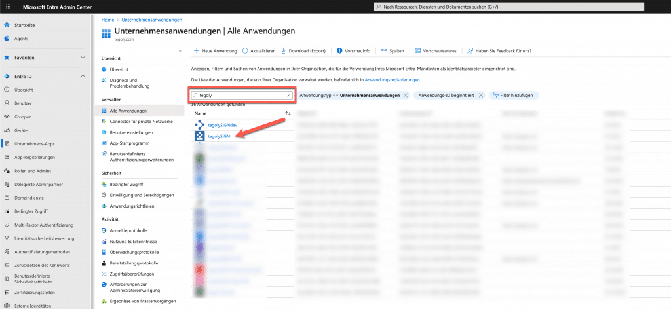Viewport: 671px width, 309px height.
Task: Open the tegolySIGN application entry
Action: (218, 136)
